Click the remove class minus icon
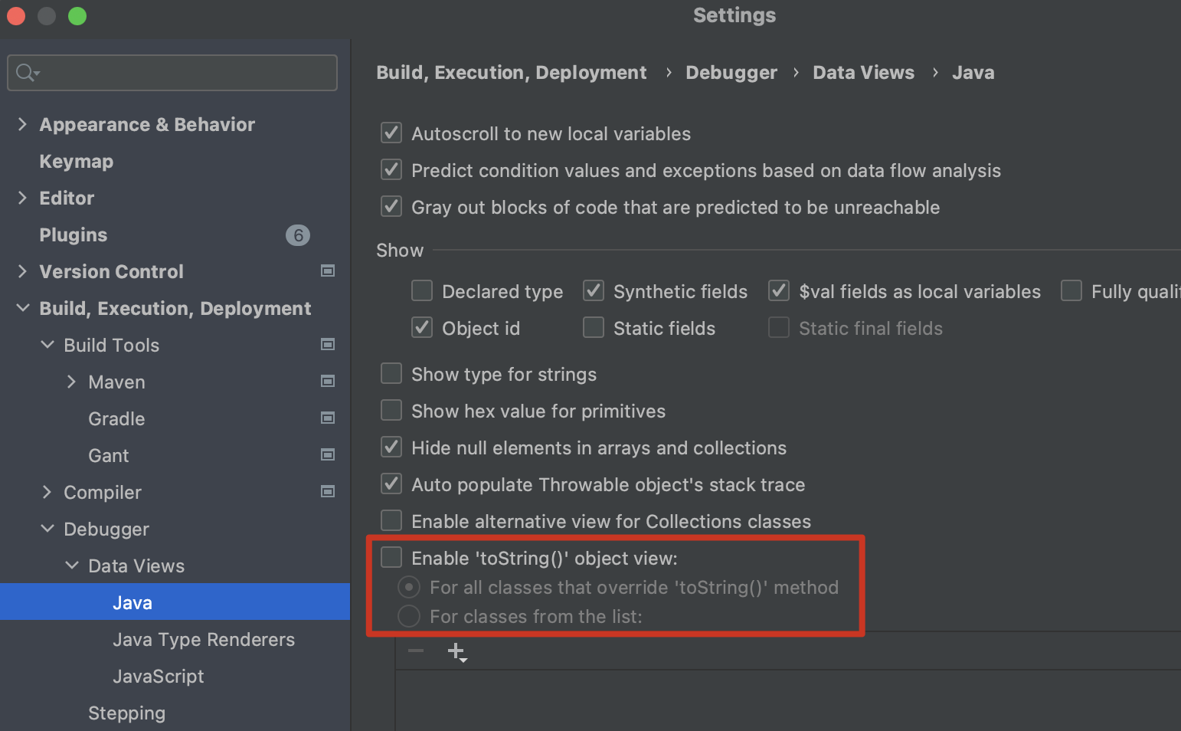1181x731 pixels. tap(416, 651)
